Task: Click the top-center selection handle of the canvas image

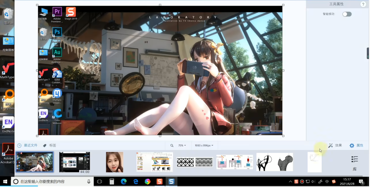Action: coord(160,5)
